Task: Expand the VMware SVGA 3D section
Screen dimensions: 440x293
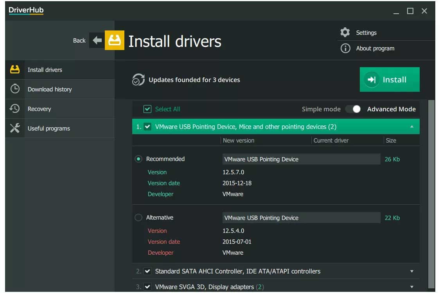Action: pyautogui.click(x=411, y=287)
